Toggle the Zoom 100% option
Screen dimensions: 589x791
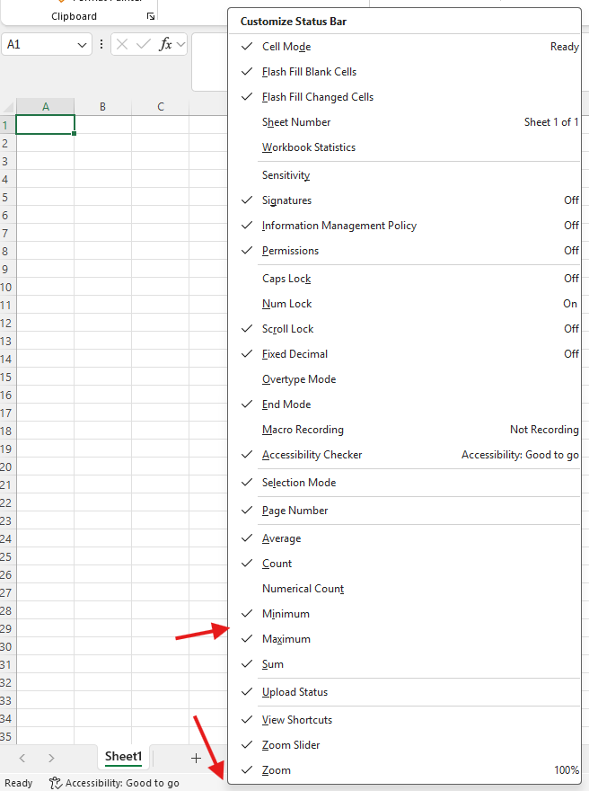[x=404, y=770]
